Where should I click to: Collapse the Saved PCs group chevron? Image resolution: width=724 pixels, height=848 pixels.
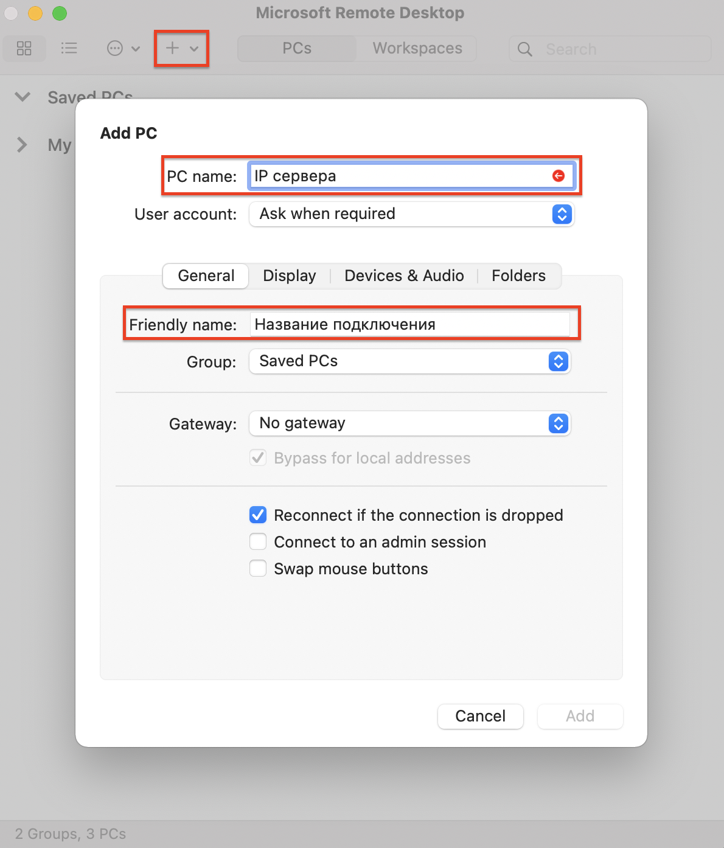pyautogui.click(x=23, y=97)
